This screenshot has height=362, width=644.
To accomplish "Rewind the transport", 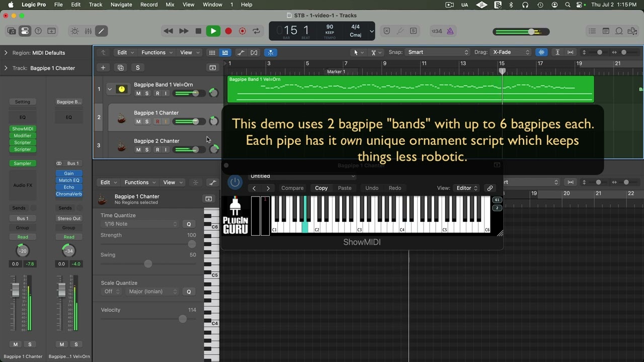I will [x=169, y=31].
